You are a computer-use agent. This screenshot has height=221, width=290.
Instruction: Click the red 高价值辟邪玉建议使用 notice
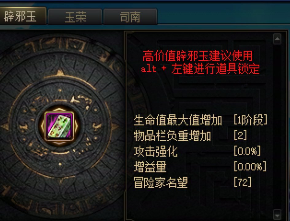[x=198, y=56]
